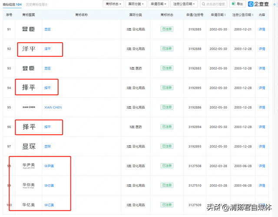Open 详情 for row 99 华你美
Image resolution: width=278 pixels, height=217 pixels.
point(262,185)
